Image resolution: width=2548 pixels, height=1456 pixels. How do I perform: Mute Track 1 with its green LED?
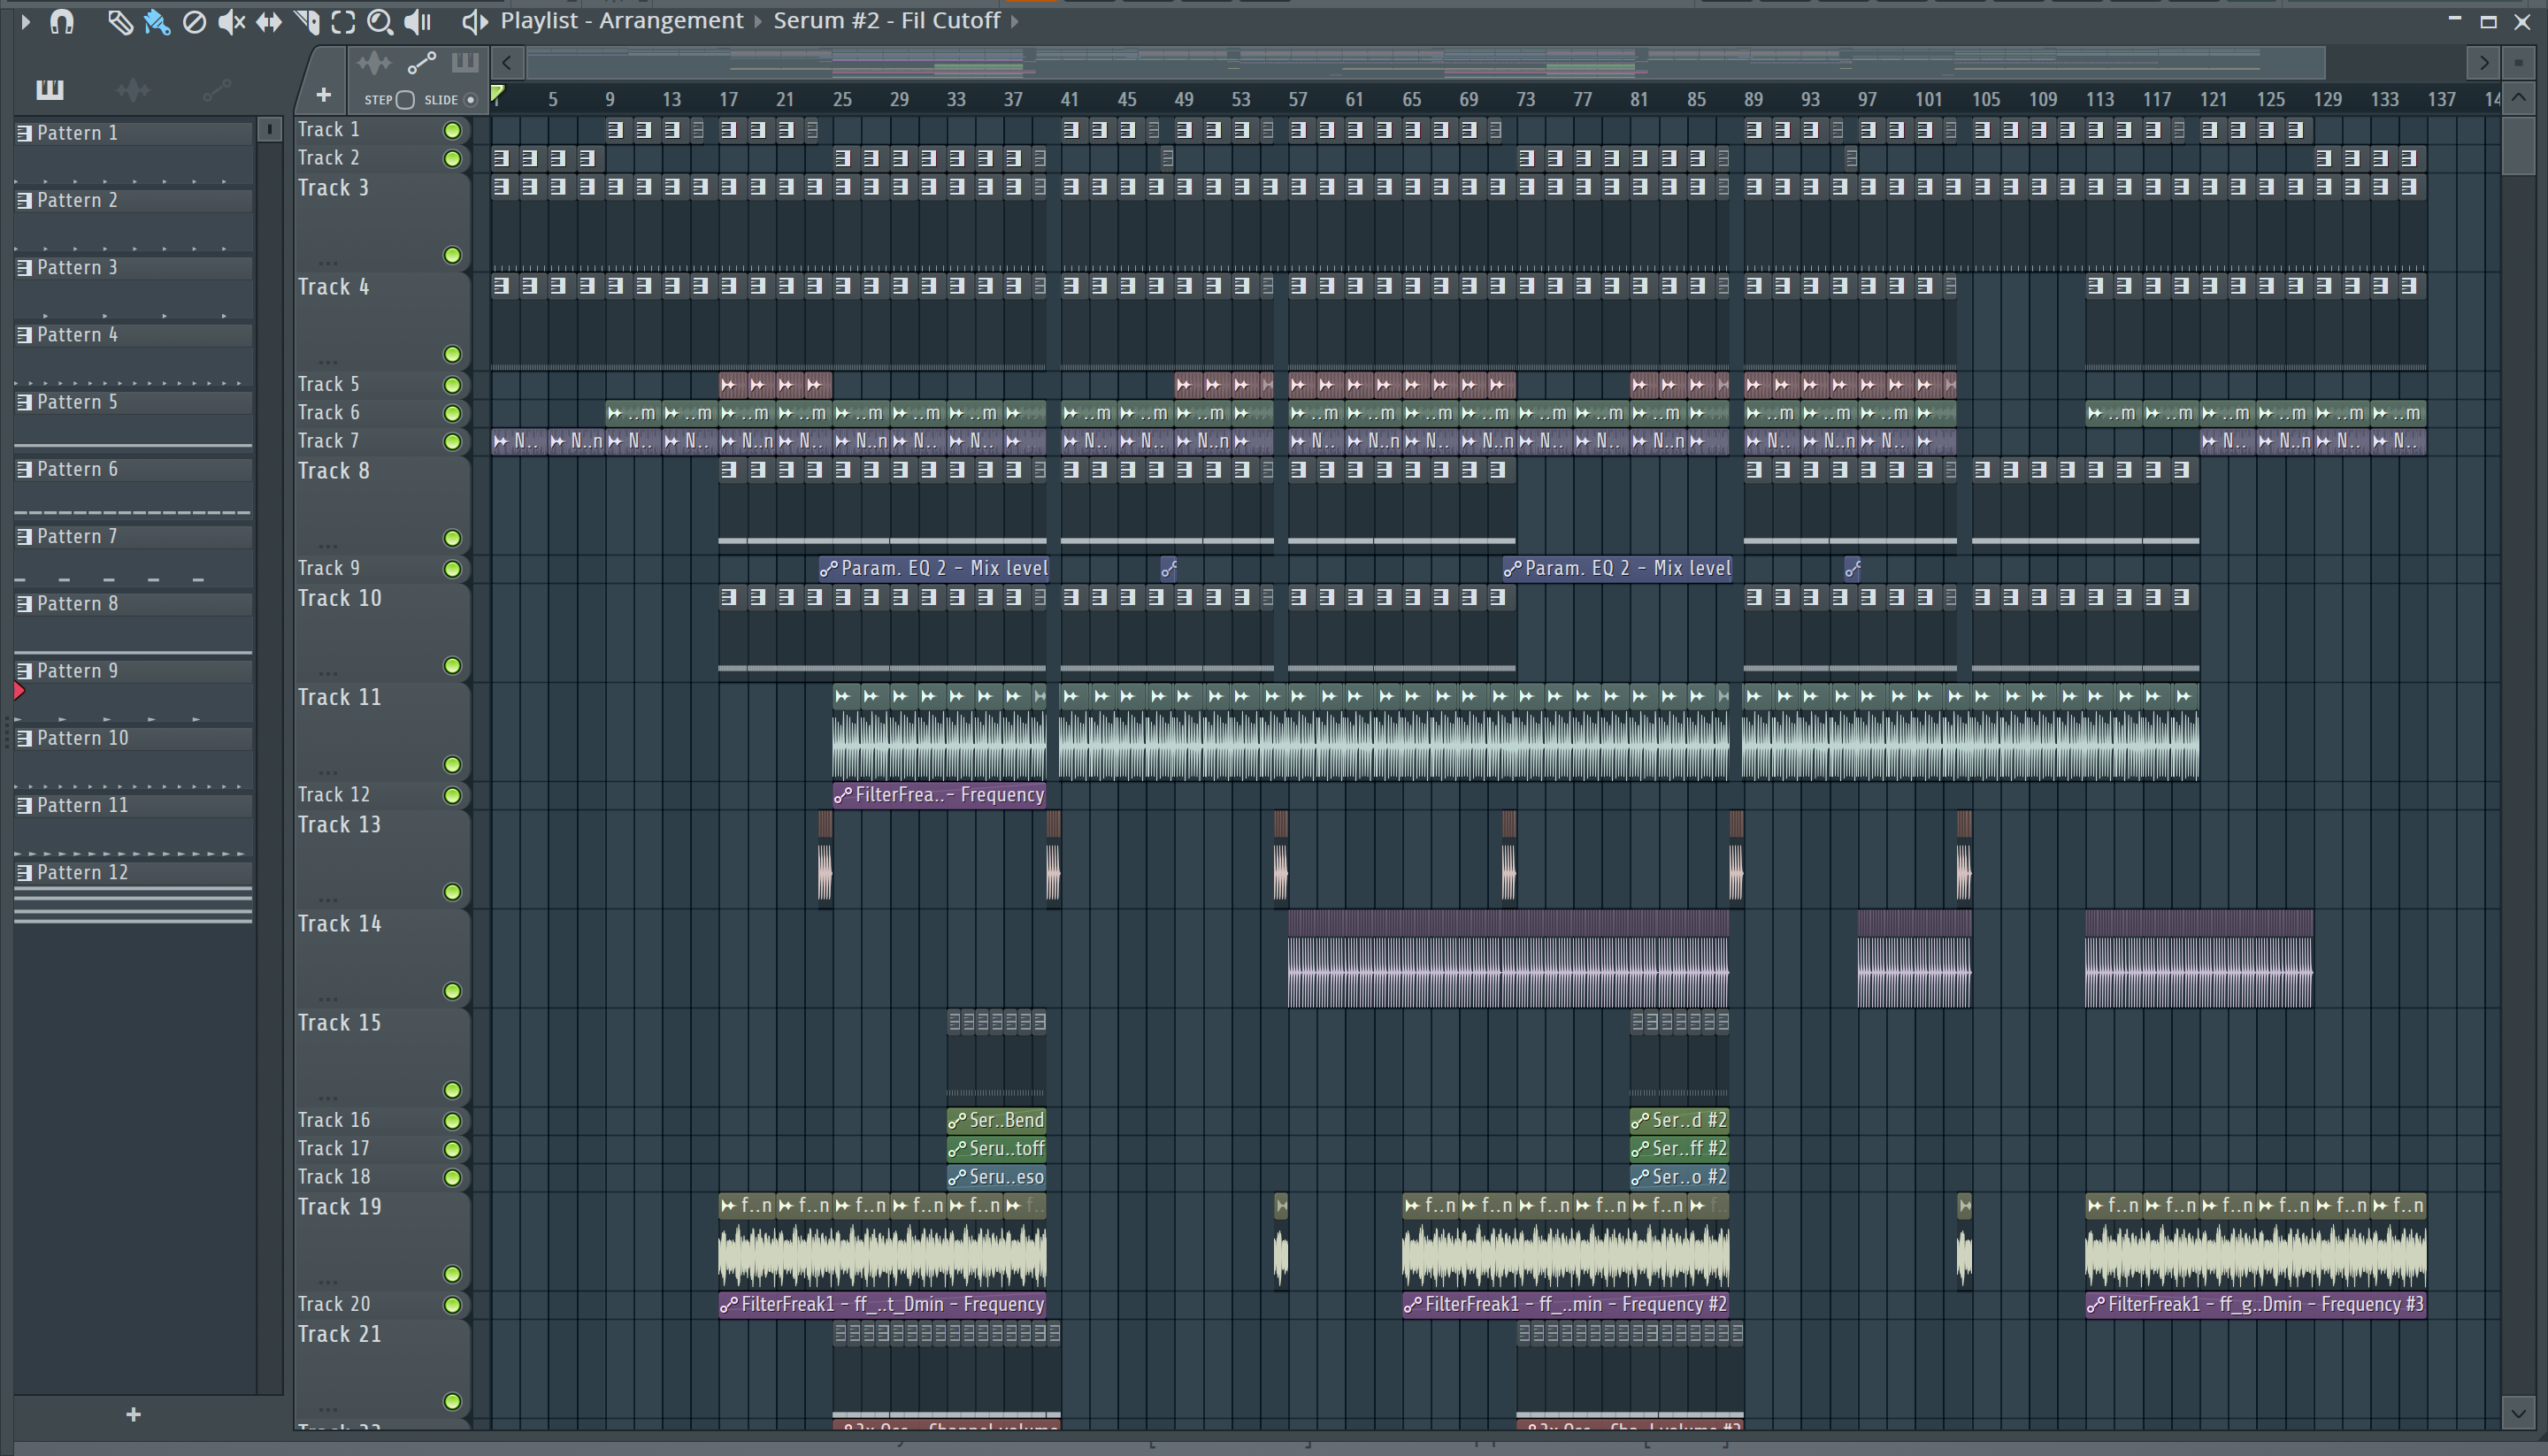[x=452, y=130]
